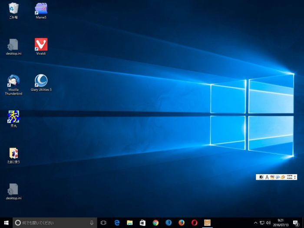Open Opera browser from the taskbar
The height and width of the screenshot is (228, 304).
[194, 223]
